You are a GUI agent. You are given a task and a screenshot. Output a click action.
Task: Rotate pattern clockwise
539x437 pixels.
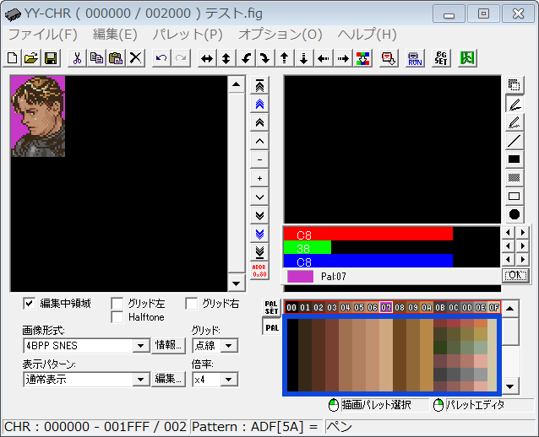(x=265, y=58)
